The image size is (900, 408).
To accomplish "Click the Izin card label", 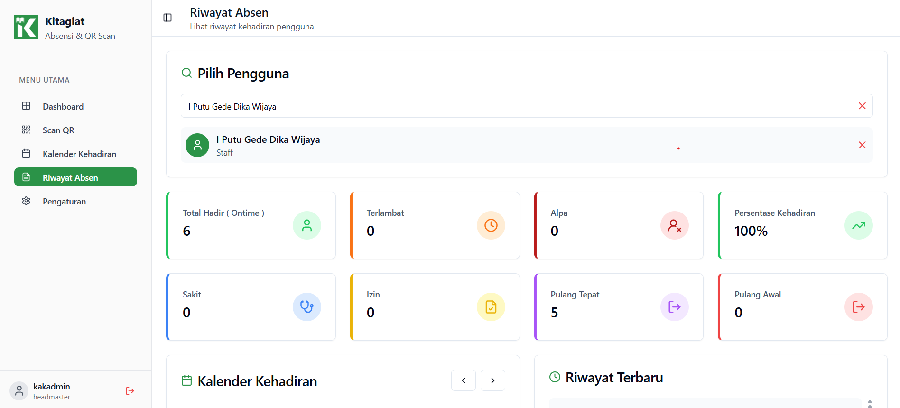I will (x=373, y=295).
